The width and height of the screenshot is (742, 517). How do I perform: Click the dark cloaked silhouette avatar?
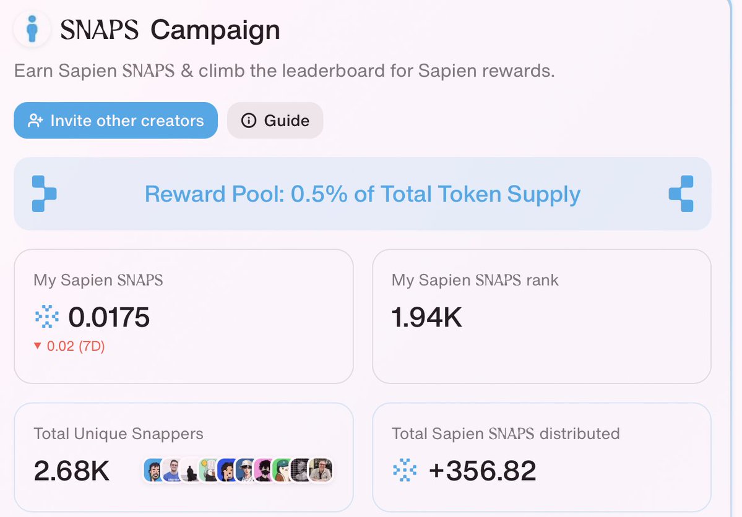(x=190, y=470)
